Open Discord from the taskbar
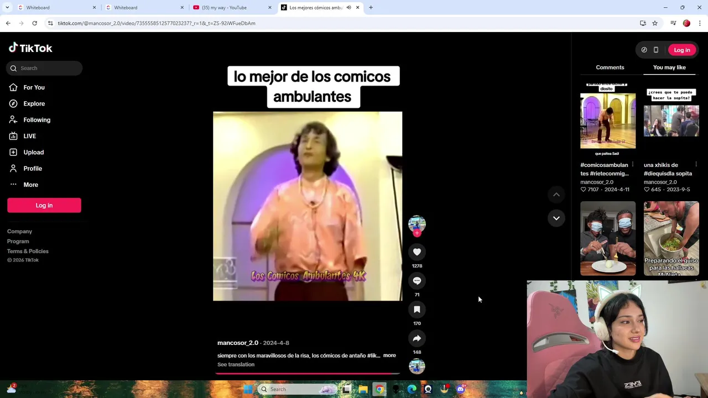 (460, 389)
